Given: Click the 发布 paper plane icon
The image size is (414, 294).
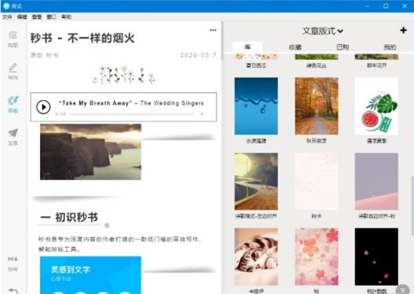Looking at the screenshot, I should tap(12, 136).
